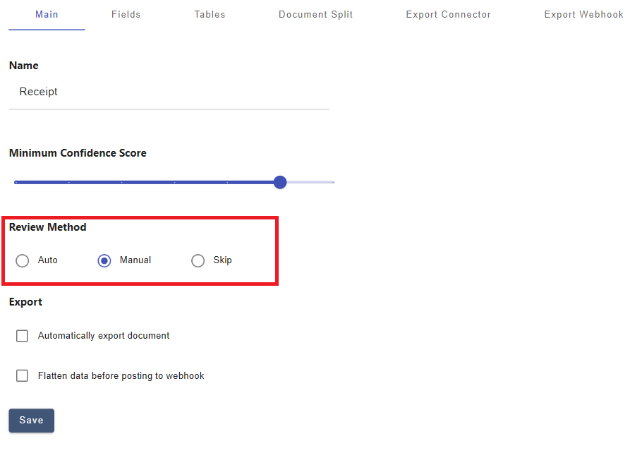
Task: Switch to the Export Webhook tab
Action: point(583,14)
